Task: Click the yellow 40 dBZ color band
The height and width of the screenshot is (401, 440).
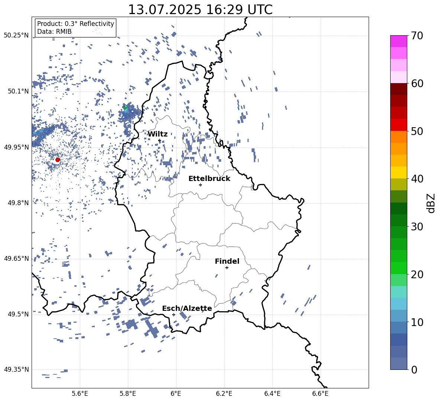Action: [398, 172]
